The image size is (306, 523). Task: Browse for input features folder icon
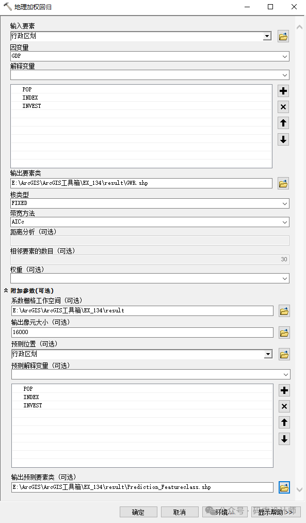tap(283, 36)
